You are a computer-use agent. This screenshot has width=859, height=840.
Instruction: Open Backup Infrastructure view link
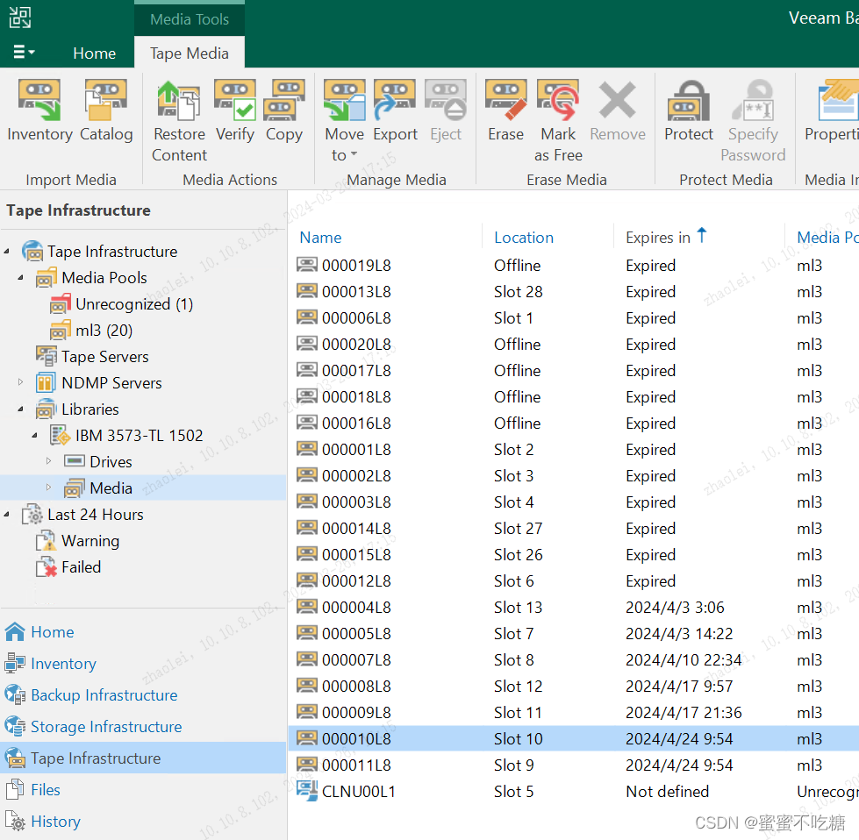coord(104,695)
